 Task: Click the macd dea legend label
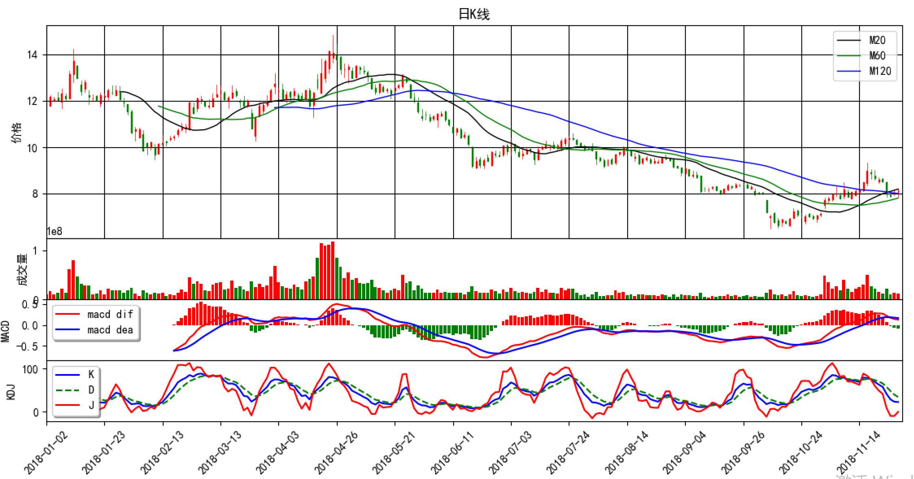(110, 330)
